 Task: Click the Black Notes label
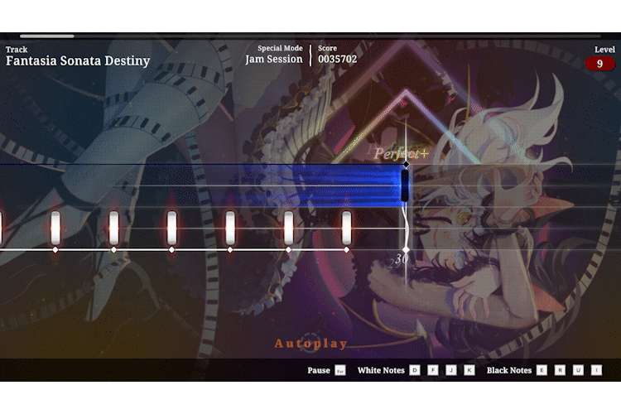tap(509, 370)
